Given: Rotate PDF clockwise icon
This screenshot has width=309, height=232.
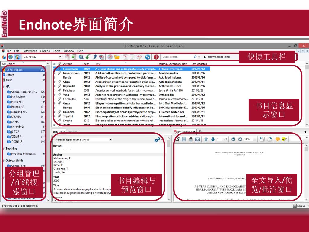Looking at the screenshot, I should coord(269,139).
